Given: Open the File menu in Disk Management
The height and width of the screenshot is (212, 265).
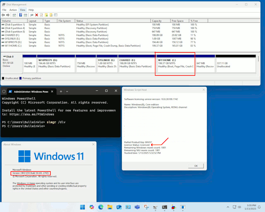Looking at the screenshot, I should (5, 10).
